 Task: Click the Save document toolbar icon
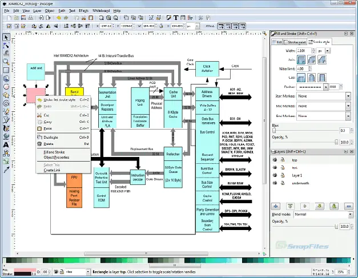coord(23,18)
